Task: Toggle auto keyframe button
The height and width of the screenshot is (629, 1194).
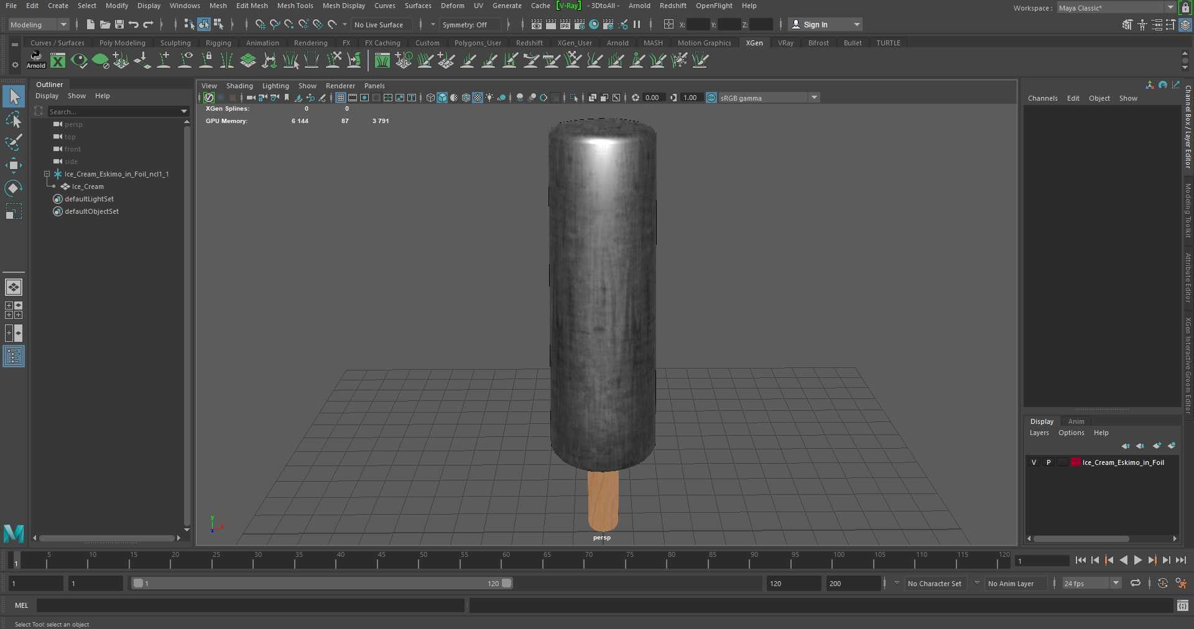Action: pos(1163,583)
